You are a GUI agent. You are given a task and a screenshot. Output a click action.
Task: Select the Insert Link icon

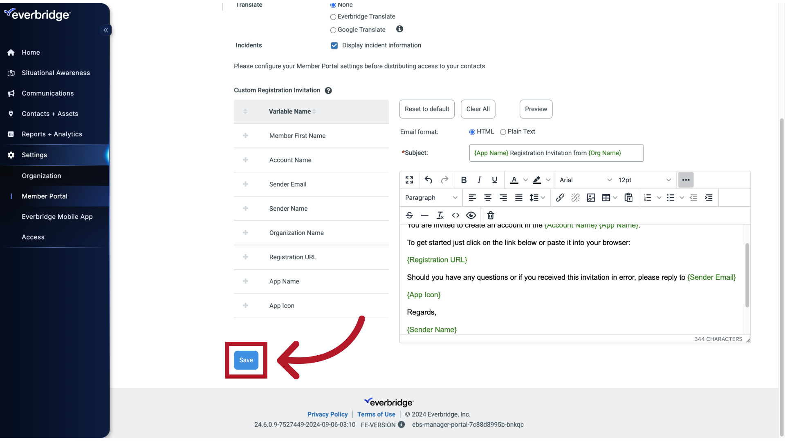pos(560,198)
